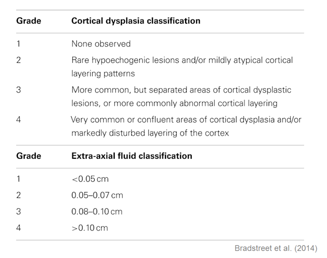Image resolution: width=327 pixels, height=258 pixels.
Task: Select grade 4 in extra-axial fluid table
Action: click(x=19, y=228)
